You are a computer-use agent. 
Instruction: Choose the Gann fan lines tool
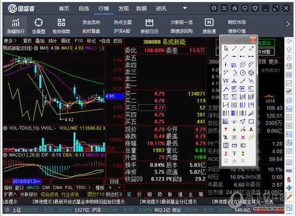(x=226, y=121)
